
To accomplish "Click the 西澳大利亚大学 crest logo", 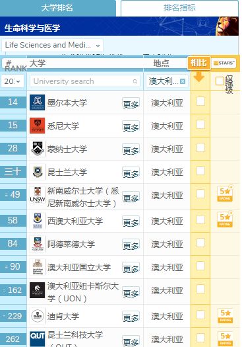I will 38,221.
